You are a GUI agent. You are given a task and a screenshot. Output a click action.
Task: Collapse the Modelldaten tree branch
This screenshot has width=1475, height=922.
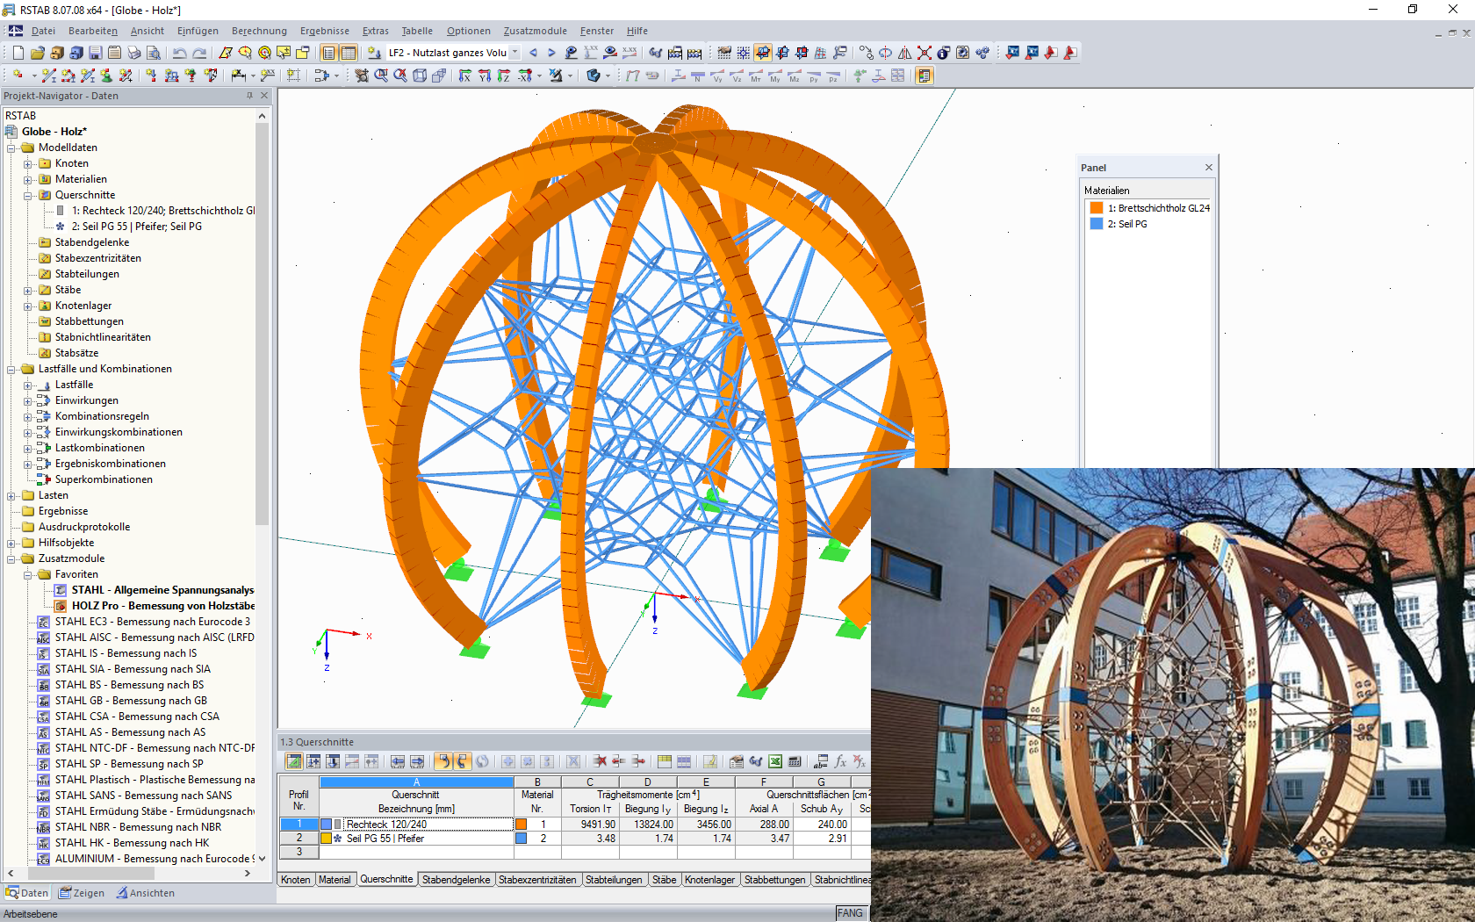[11, 148]
